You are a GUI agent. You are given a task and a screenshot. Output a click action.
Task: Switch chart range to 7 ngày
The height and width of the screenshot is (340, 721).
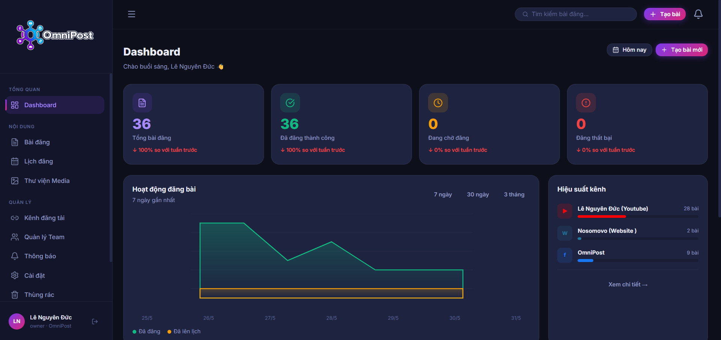tap(443, 195)
